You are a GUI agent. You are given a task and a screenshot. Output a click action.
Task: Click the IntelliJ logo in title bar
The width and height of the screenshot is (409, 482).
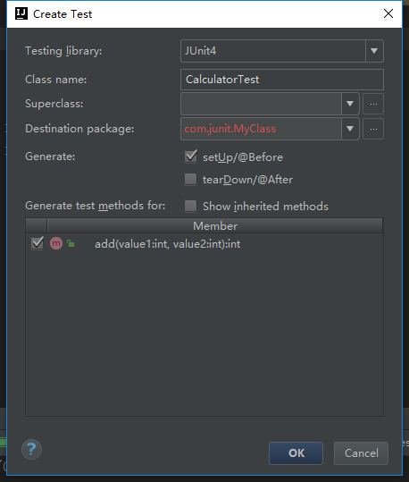coord(21,13)
